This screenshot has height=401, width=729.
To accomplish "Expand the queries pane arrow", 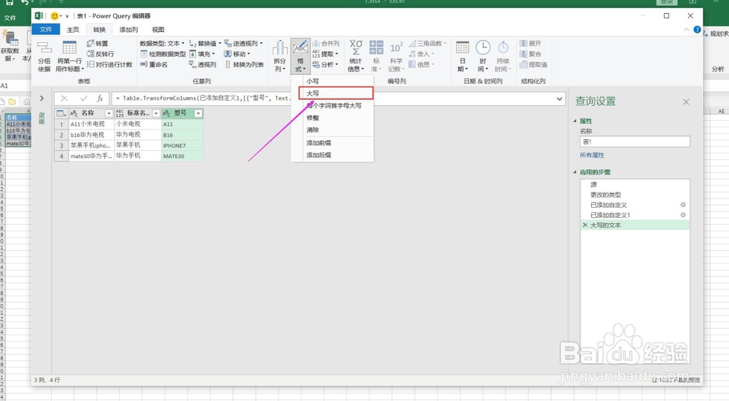I will (x=42, y=98).
